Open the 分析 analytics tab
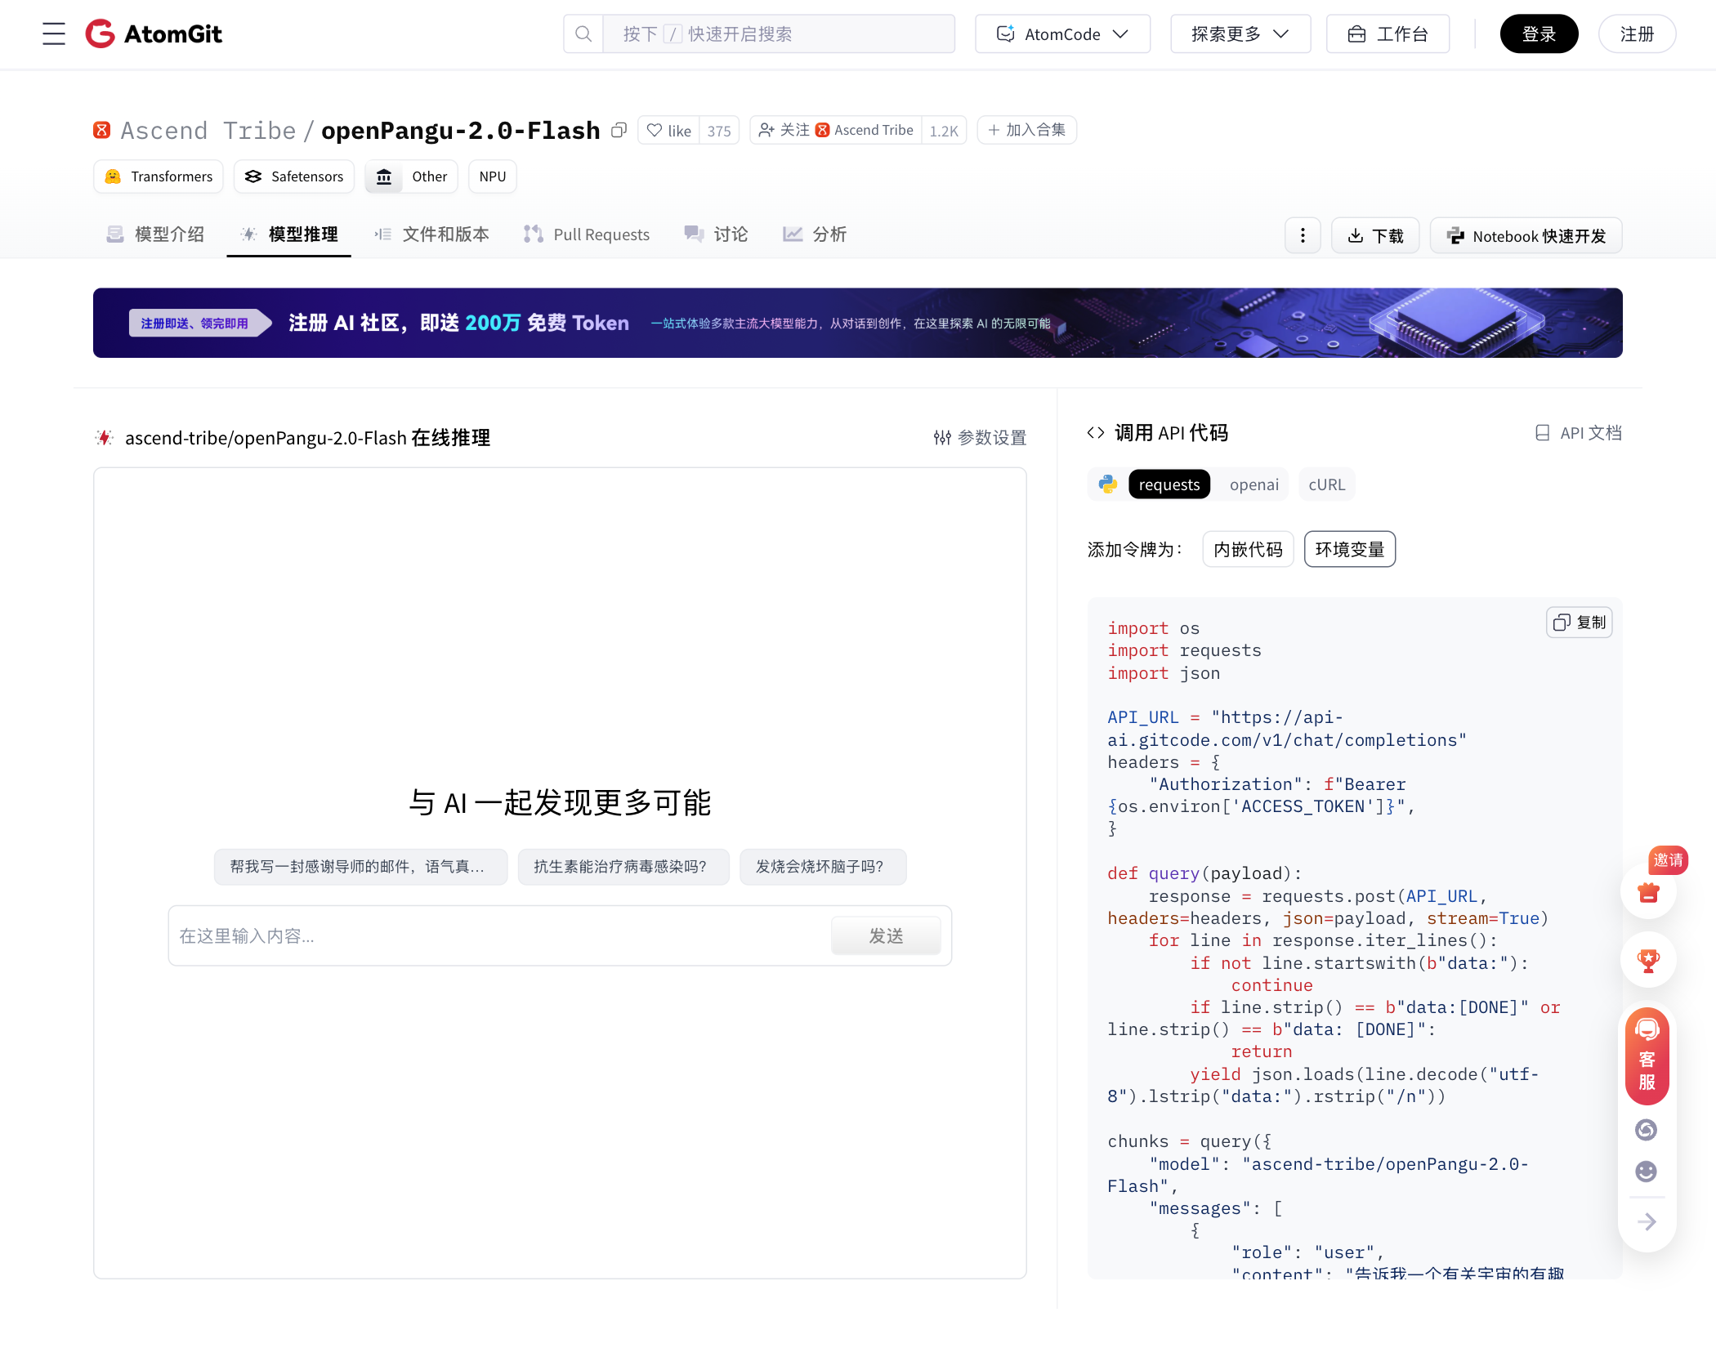 coord(815,234)
